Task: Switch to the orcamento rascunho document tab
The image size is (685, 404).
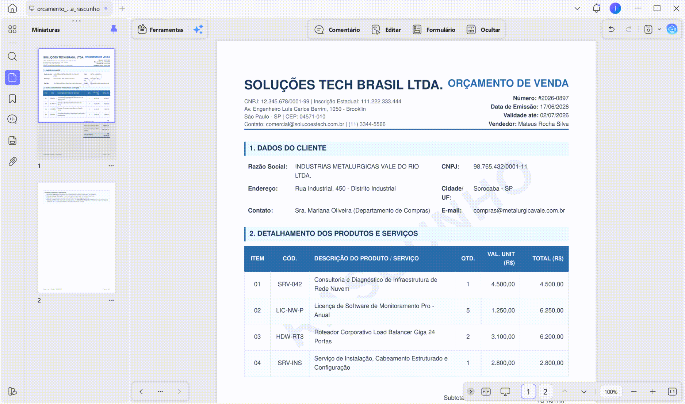Action: click(x=68, y=8)
